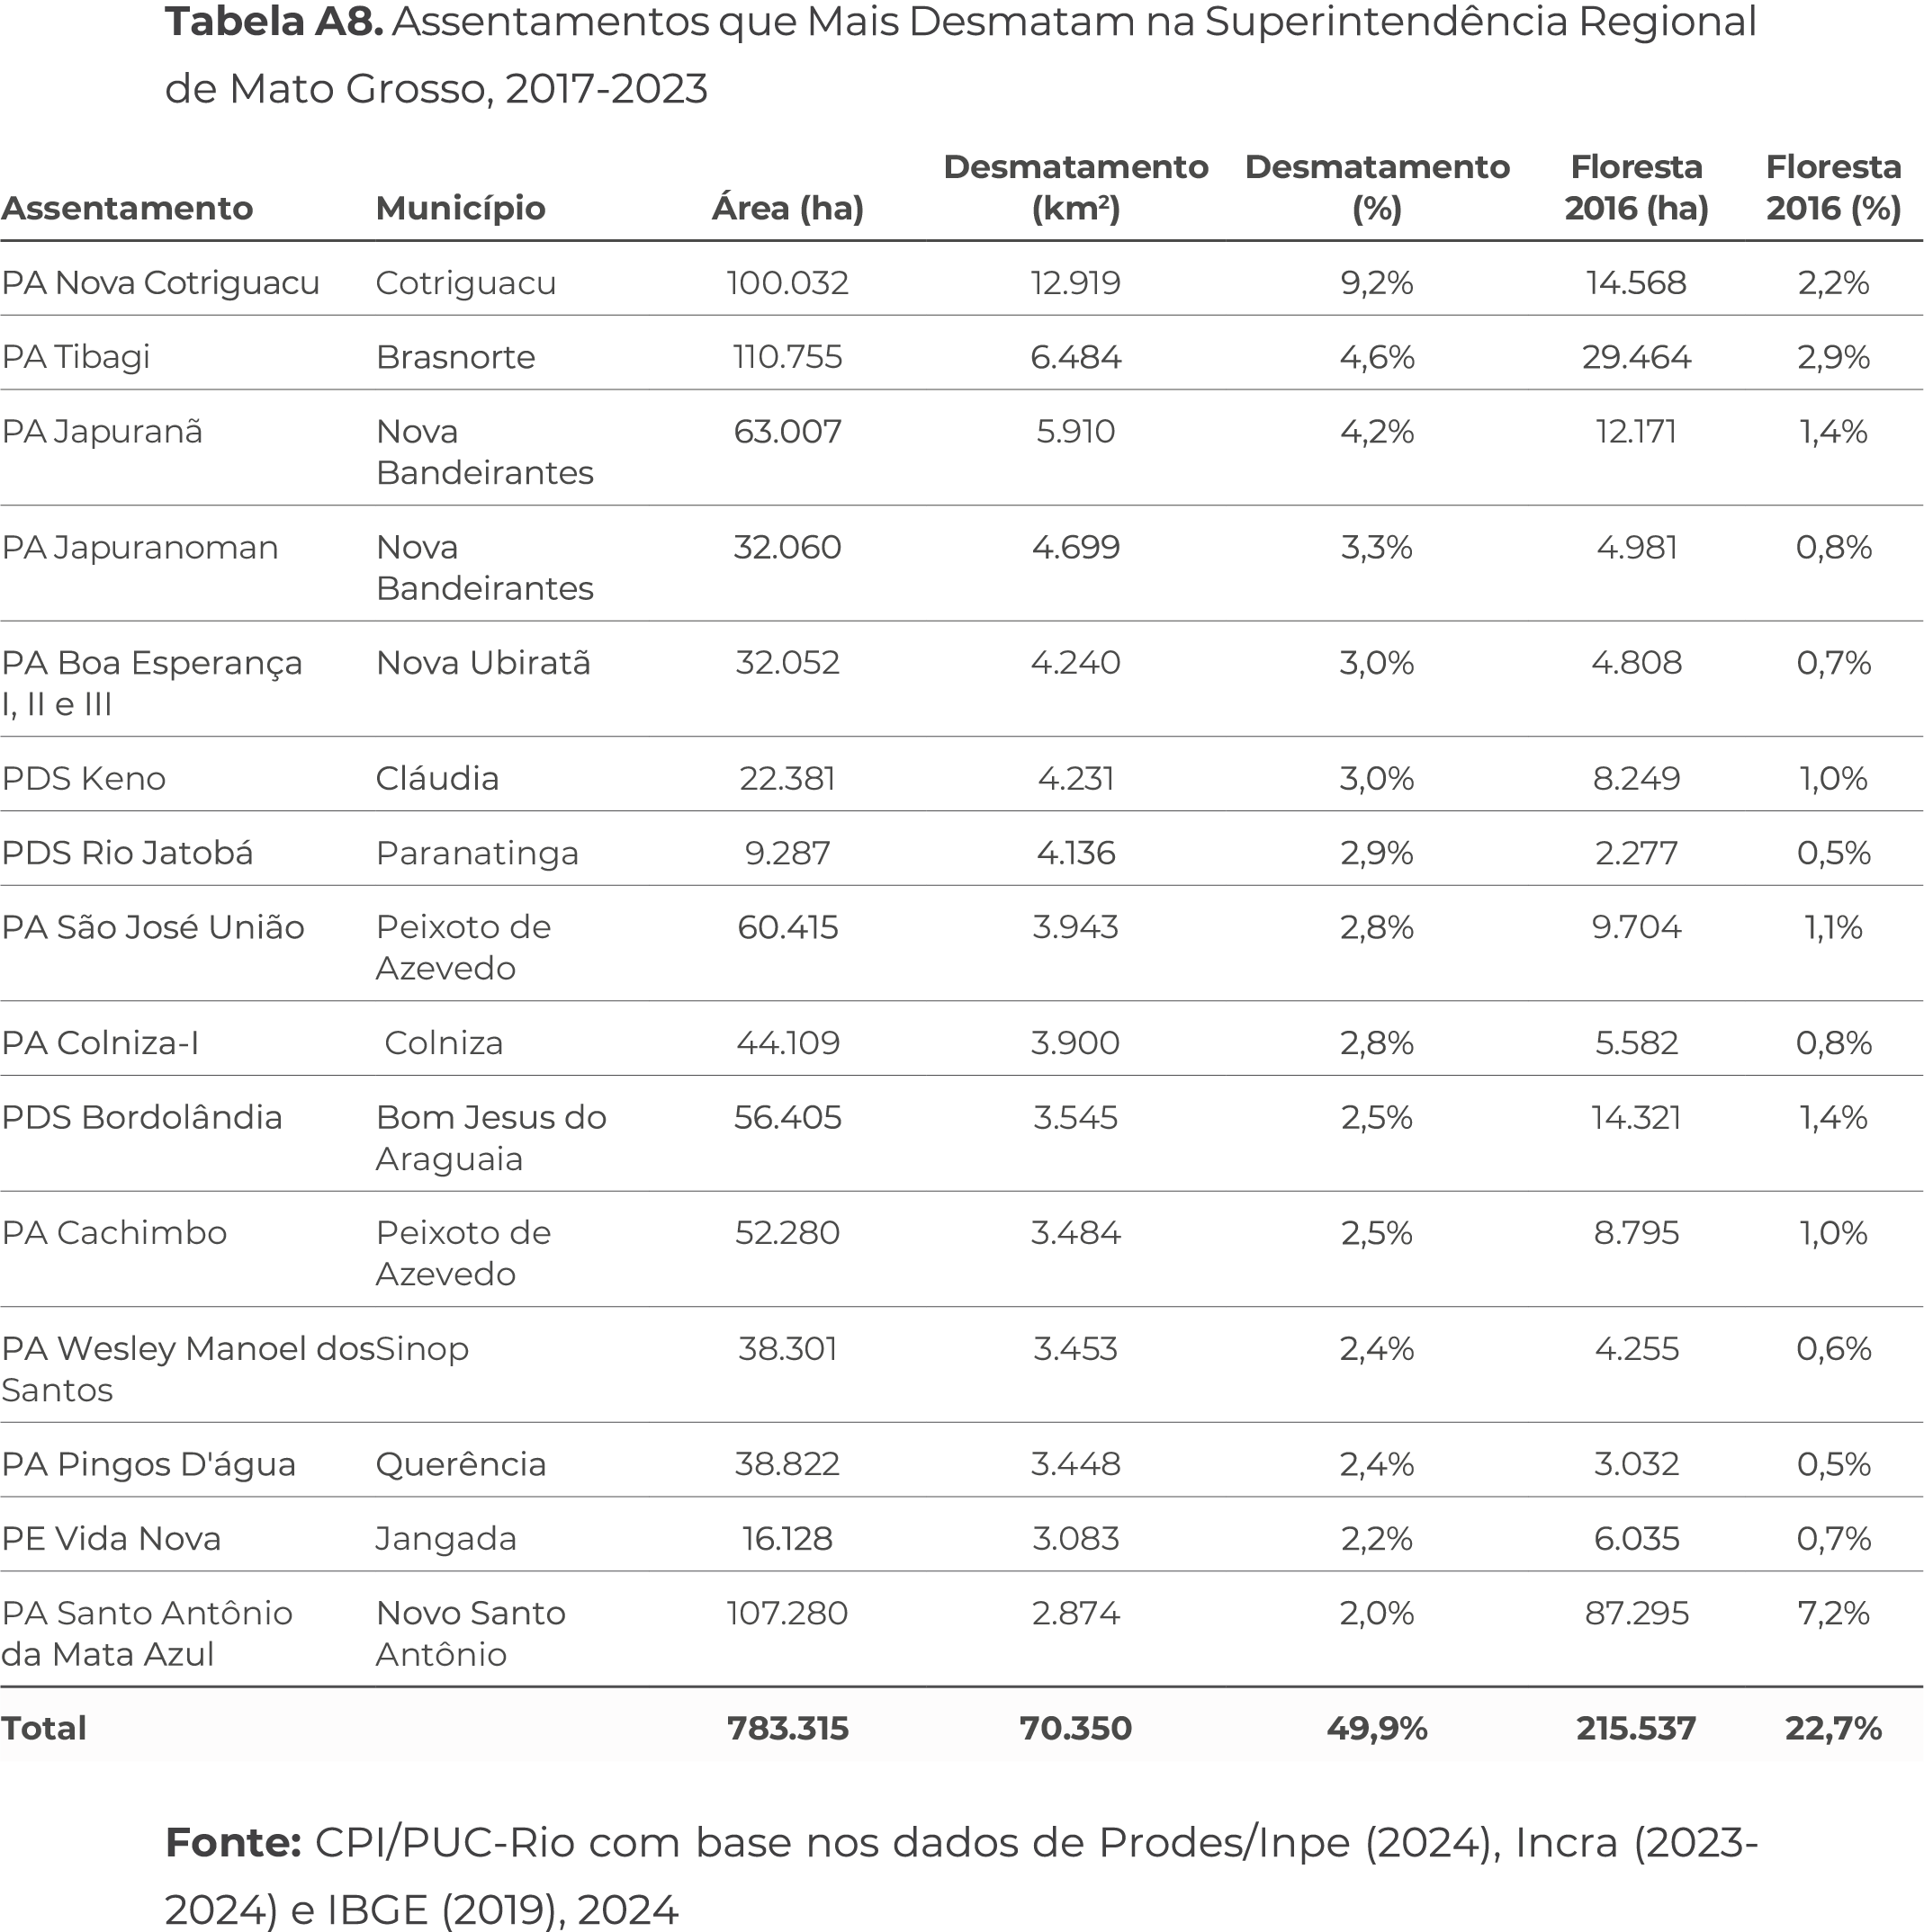1924x1932 pixels.
Task: Select the 'Cotriguacu' município cell
Action: pos(465,283)
